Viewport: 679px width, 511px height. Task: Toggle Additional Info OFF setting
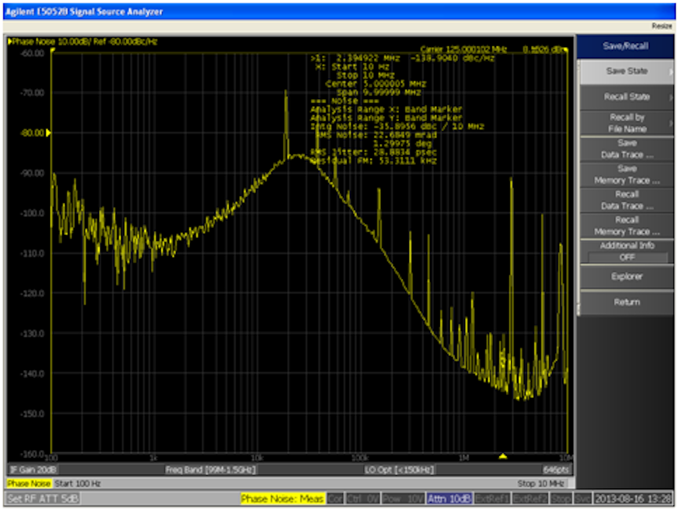tap(626, 251)
